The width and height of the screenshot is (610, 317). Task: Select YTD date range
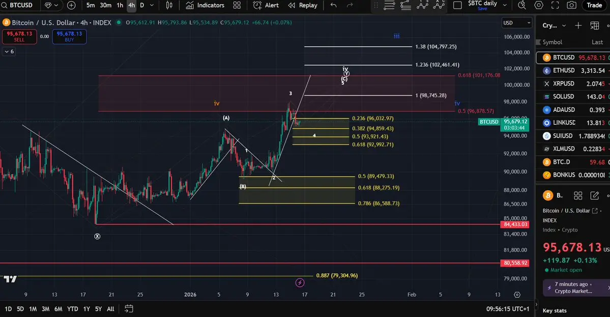[x=72, y=309]
